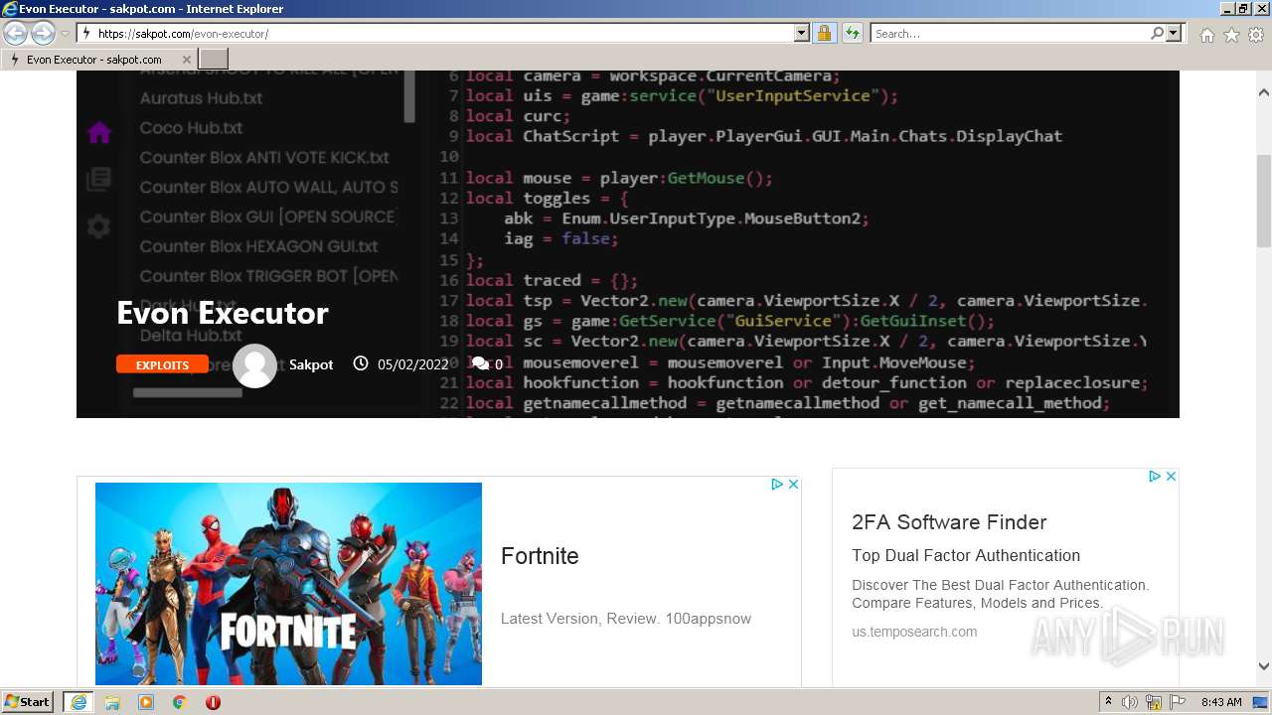Image resolution: width=1272 pixels, height=715 pixels.
Task: Select Auratus Hub.txt in script list
Action: 201,98
